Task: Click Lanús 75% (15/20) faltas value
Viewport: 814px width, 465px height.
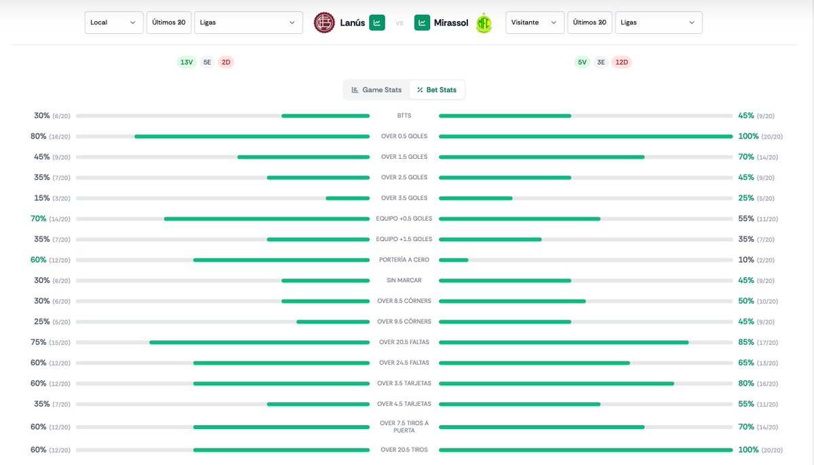Action: pyautogui.click(x=50, y=342)
